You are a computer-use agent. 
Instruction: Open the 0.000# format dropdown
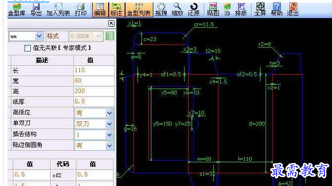point(98,36)
